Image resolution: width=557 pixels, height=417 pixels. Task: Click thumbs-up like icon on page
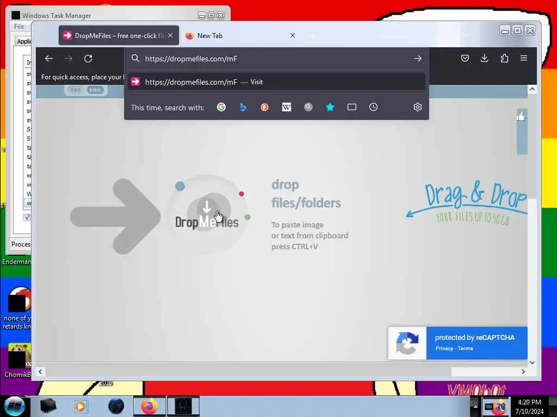click(521, 116)
